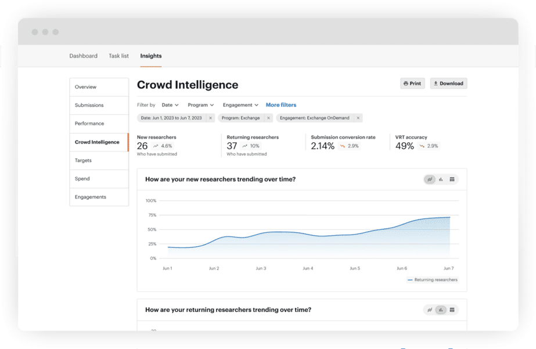Screen dimensions: 536x349
Task: Remove the Program: Exchange filter chip
Action: [268, 118]
